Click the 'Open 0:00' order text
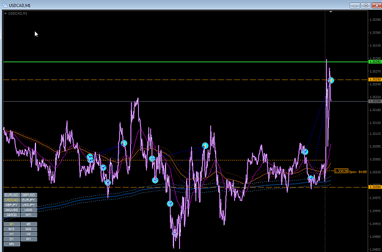382x252 pixels. [358, 171]
